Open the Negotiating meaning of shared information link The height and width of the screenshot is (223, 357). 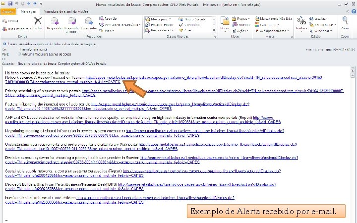tap(205, 131)
